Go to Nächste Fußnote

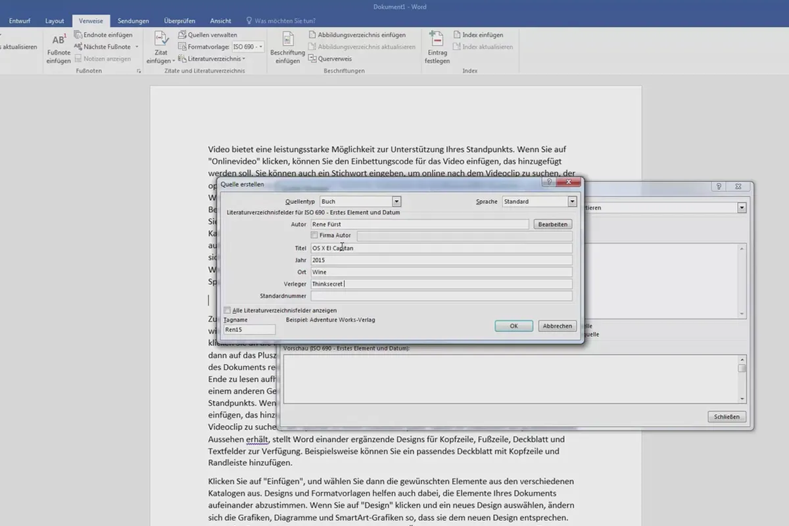click(x=103, y=47)
